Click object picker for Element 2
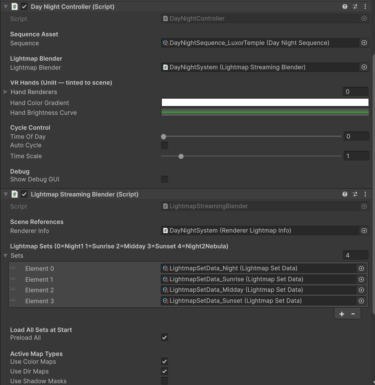The image size is (375, 385). click(361, 290)
